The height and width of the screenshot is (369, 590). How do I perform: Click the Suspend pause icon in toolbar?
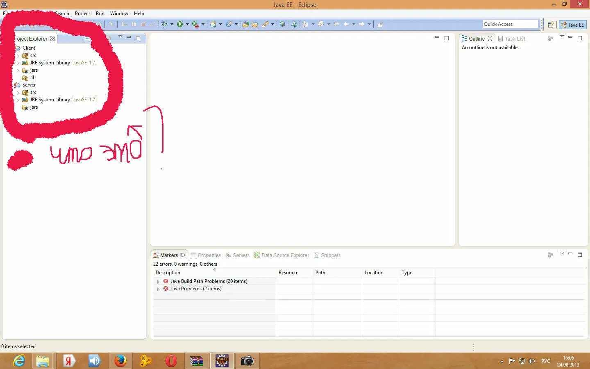coord(134,24)
